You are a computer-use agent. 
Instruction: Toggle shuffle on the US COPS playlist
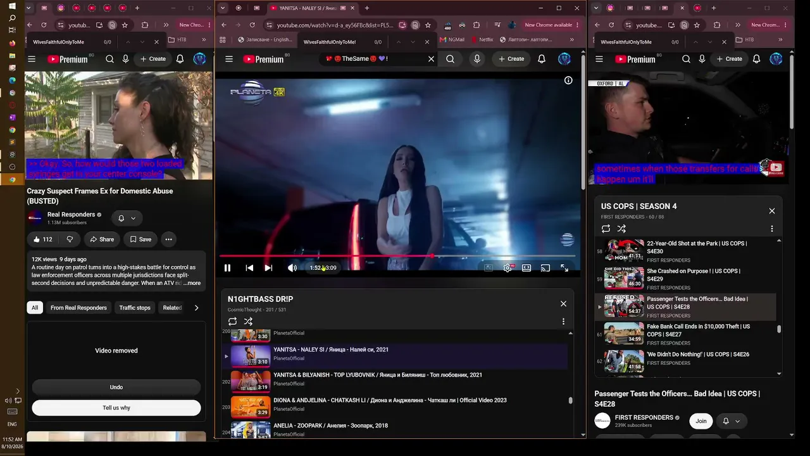pyautogui.click(x=621, y=229)
